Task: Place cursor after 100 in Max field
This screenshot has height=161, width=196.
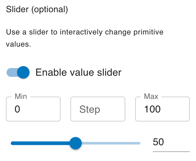Action: 161,109
